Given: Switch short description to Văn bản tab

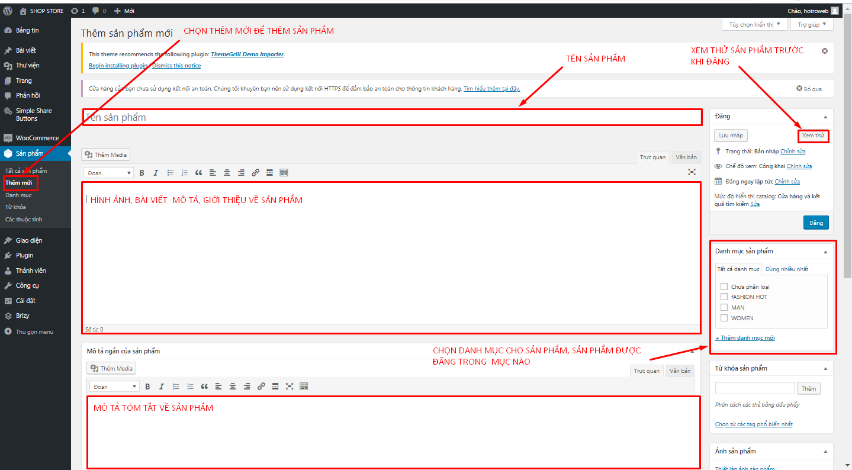Looking at the screenshot, I should point(680,371).
